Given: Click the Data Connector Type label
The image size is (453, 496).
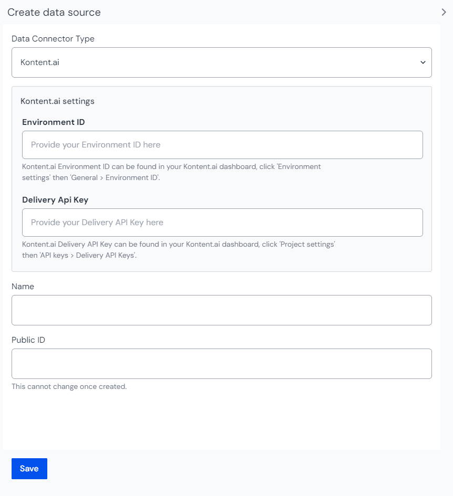Looking at the screenshot, I should (x=53, y=38).
